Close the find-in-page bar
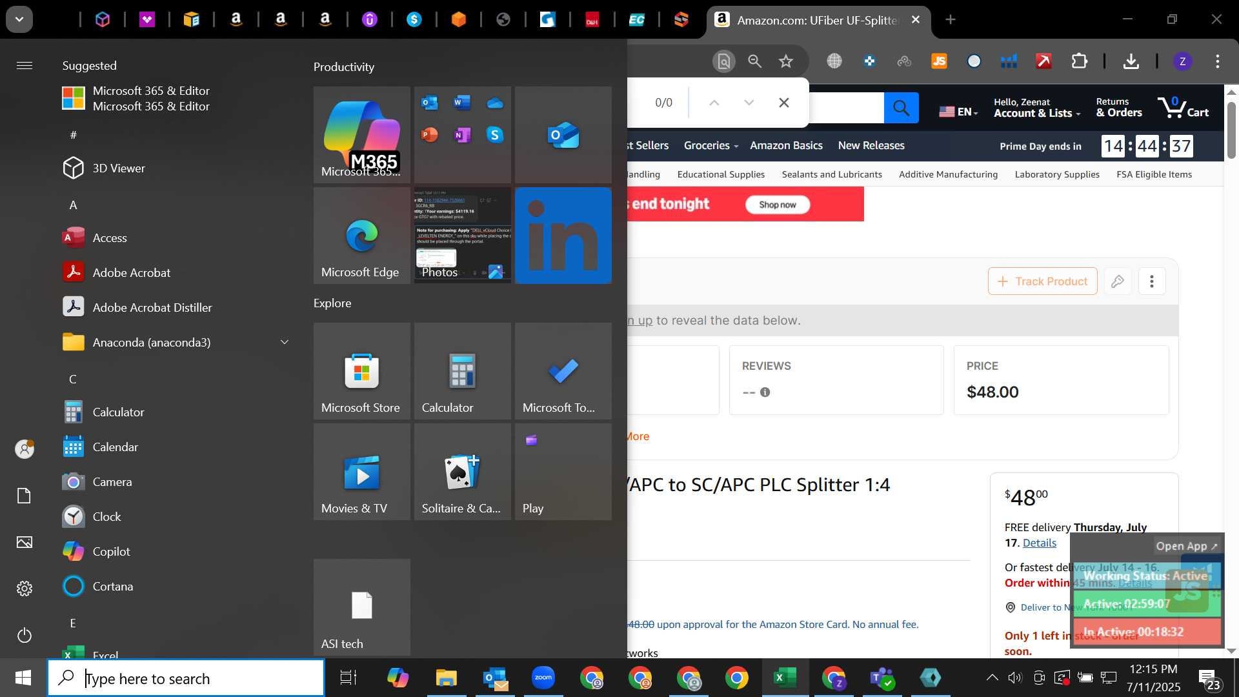Viewport: 1239px width, 697px height. (784, 103)
